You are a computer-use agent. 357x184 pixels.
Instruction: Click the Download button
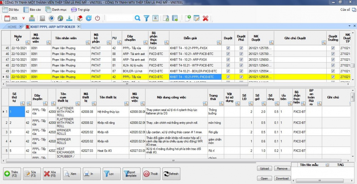pyautogui.click(x=282, y=178)
